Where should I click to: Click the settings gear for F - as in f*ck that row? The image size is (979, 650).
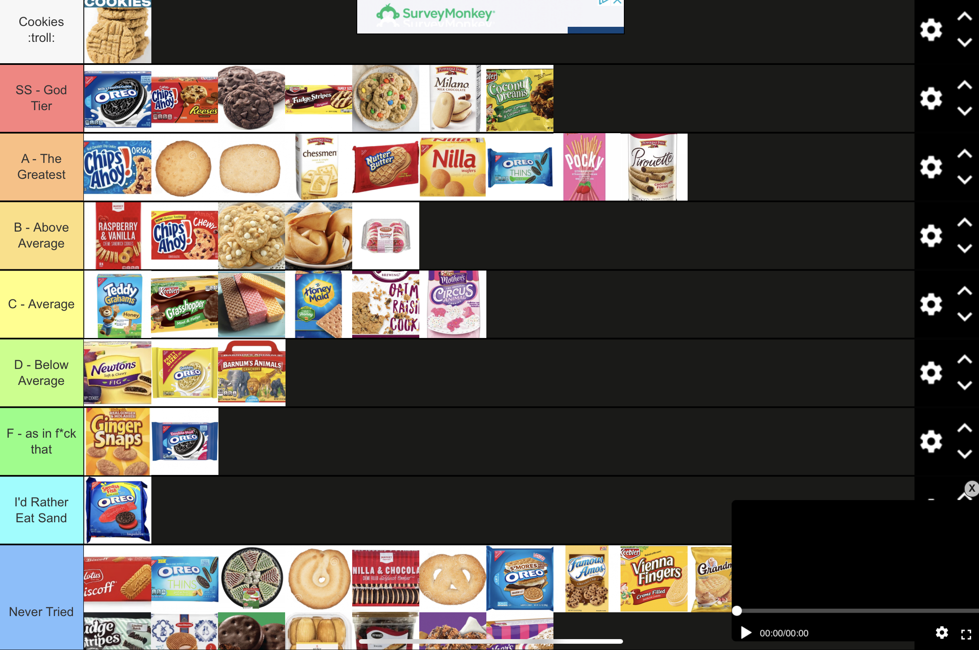pos(931,442)
